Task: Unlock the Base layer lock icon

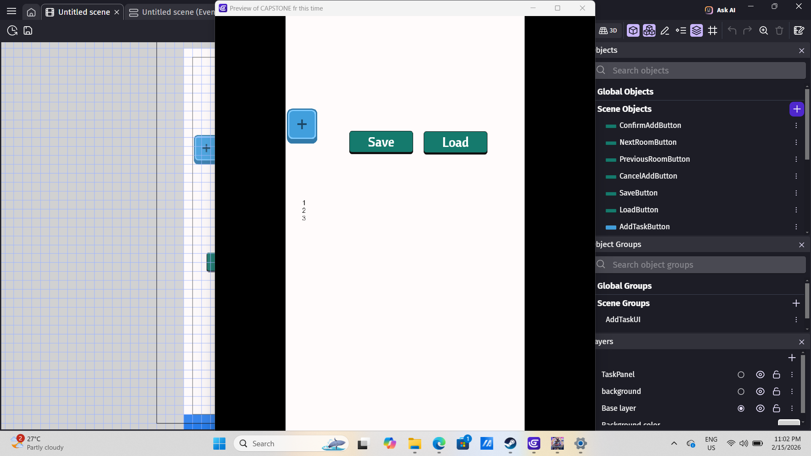Action: pyautogui.click(x=776, y=408)
